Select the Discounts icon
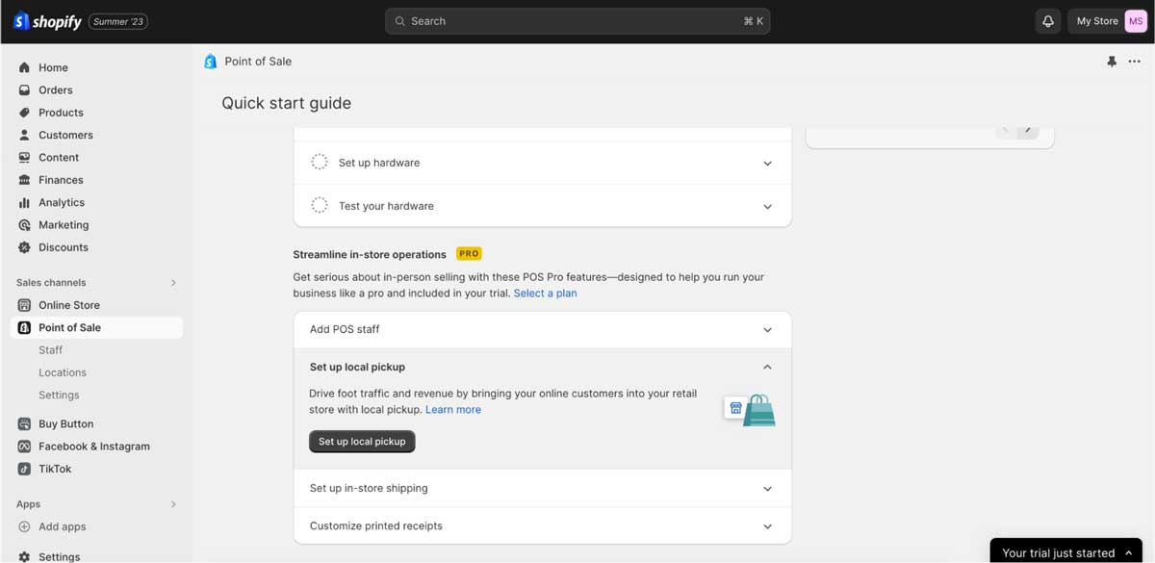 pos(23,246)
